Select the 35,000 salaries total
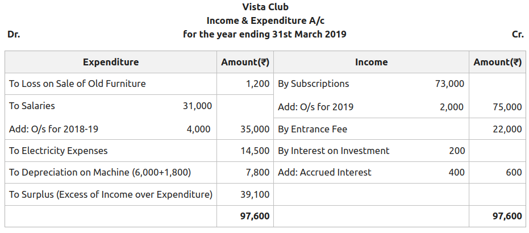Screen dimensions: 529x233 click(x=255, y=129)
